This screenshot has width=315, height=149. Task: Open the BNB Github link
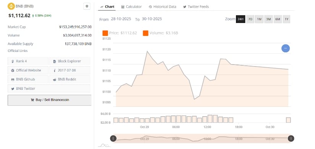click(x=28, y=79)
